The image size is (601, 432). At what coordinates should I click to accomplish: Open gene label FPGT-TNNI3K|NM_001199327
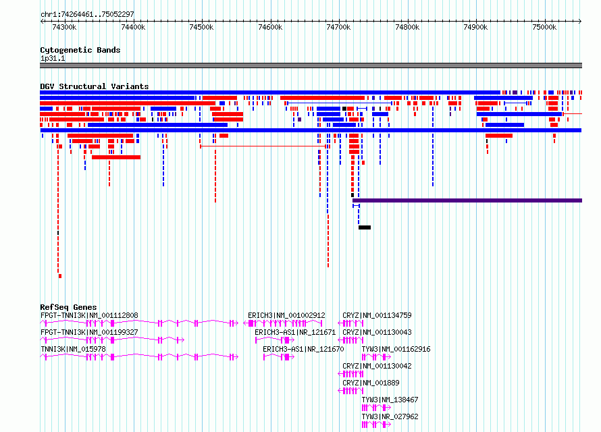(89, 332)
